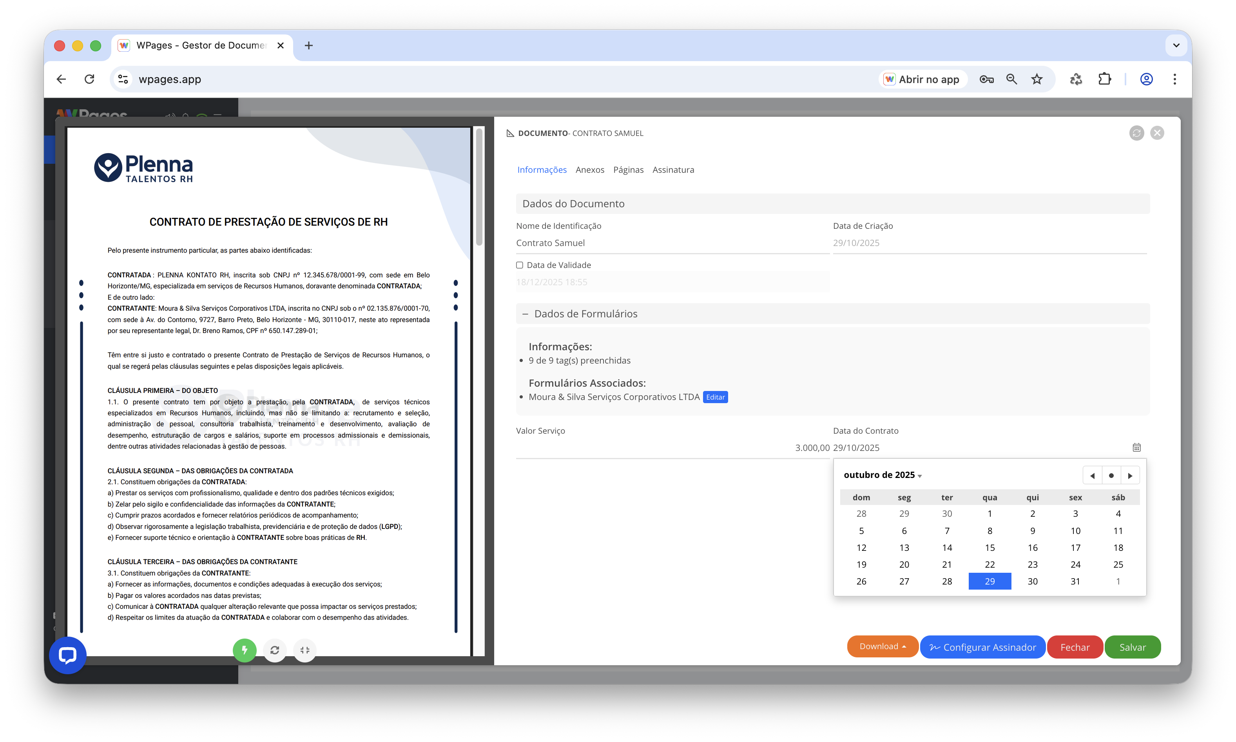Open the outubro de 2025 month dropdown

pyautogui.click(x=883, y=475)
